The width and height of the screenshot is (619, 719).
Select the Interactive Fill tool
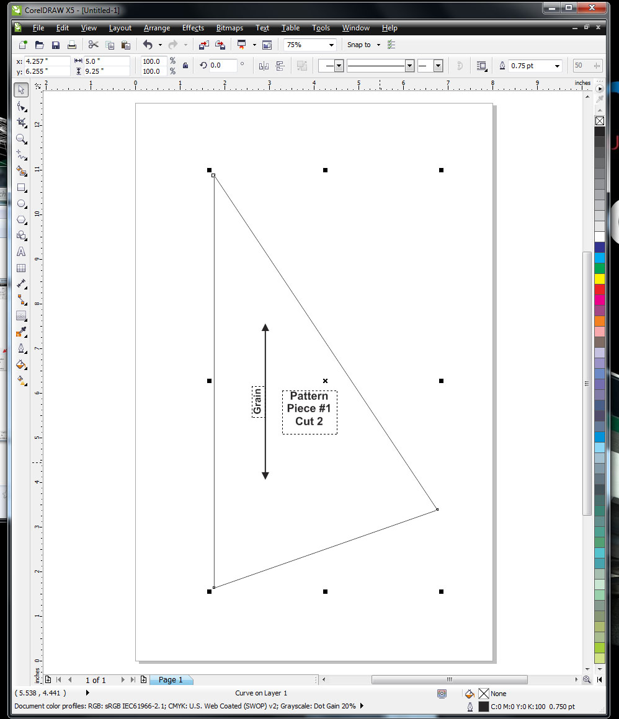click(x=21, y=381)
